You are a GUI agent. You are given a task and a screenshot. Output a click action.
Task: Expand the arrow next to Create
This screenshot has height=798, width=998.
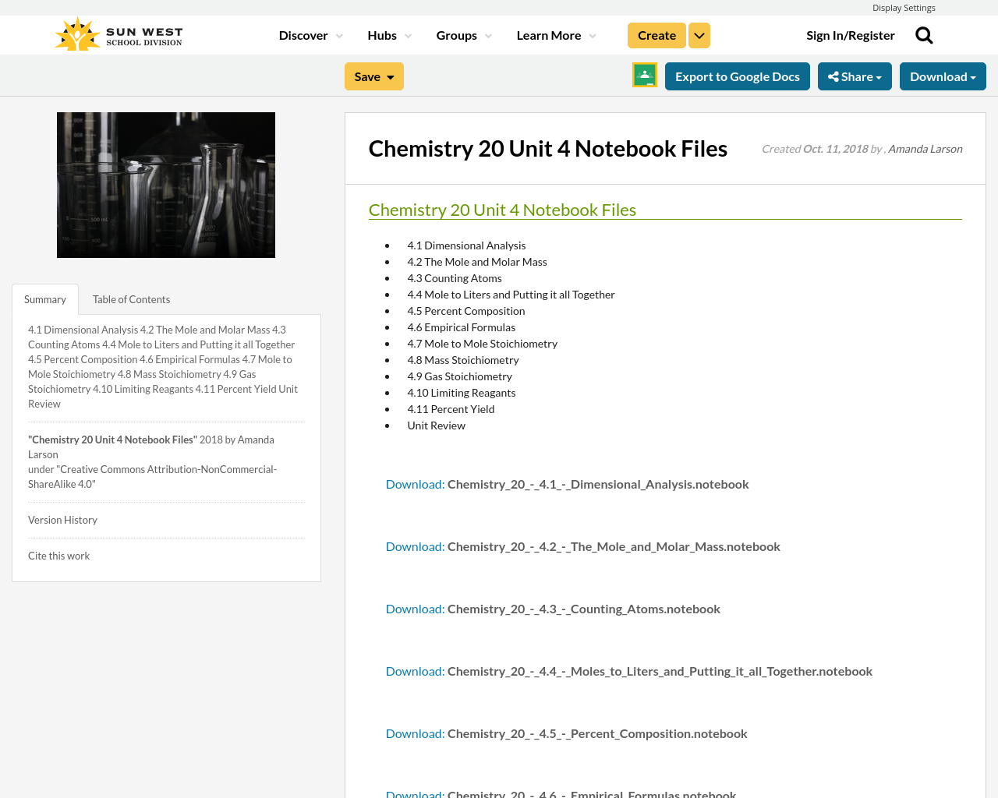pos(699,36)
